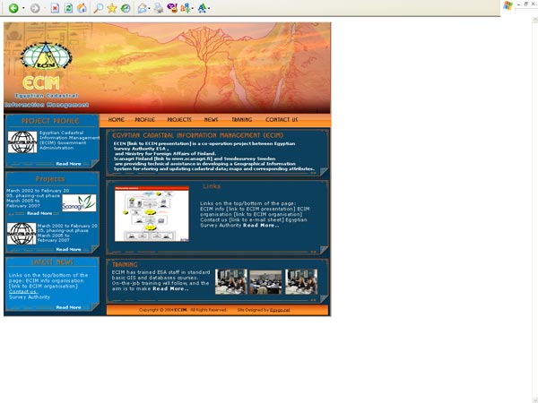This screenshot has width=538, height=403.
Task: Click the Links section heading
Action: click(x=212, y=186)
